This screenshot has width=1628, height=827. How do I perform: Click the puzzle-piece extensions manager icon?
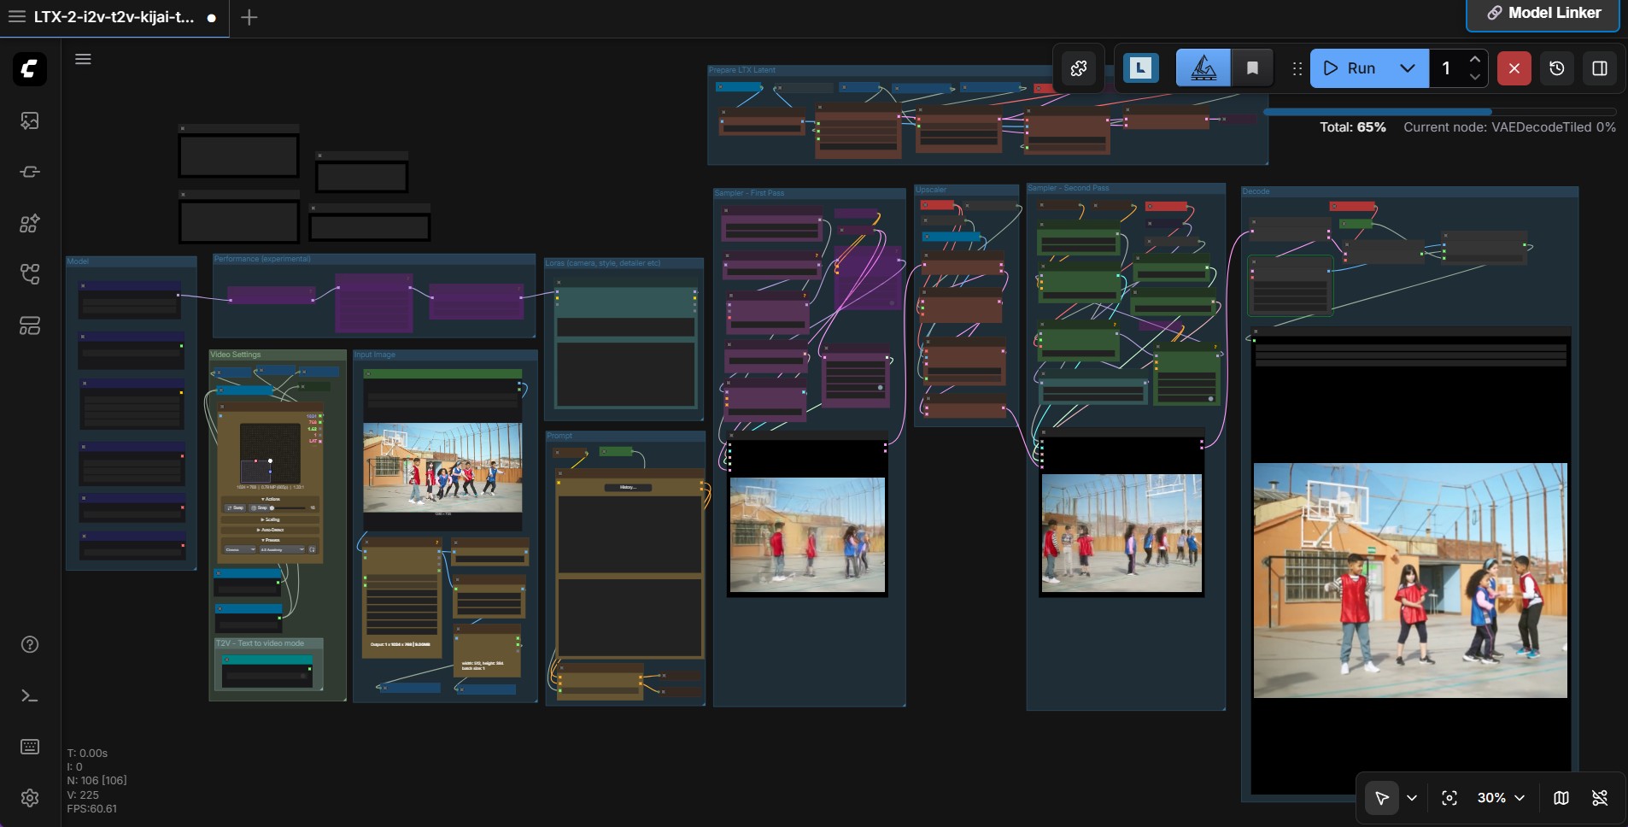click(1079, 68)
